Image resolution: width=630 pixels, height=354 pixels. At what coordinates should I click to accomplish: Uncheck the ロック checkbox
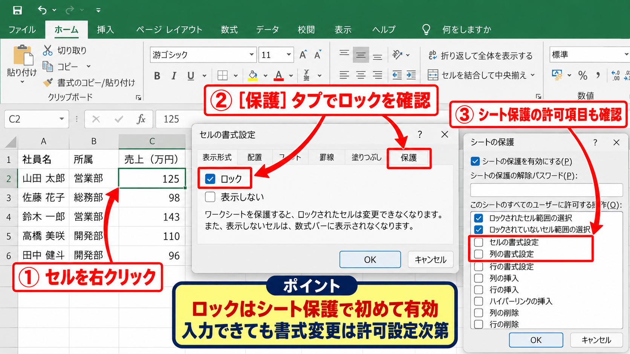210,179
